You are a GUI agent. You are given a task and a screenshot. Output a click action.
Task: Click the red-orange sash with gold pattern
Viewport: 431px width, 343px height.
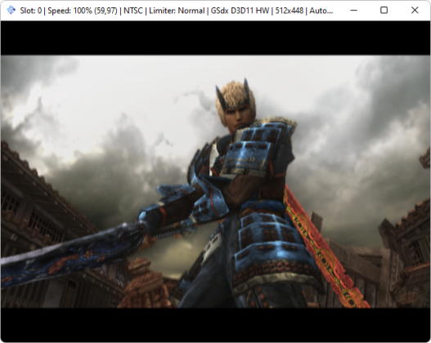(325, 247)
